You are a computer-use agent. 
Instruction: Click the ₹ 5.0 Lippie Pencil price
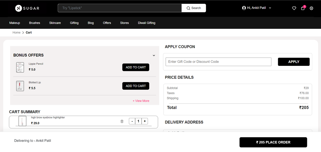point(32,70)
